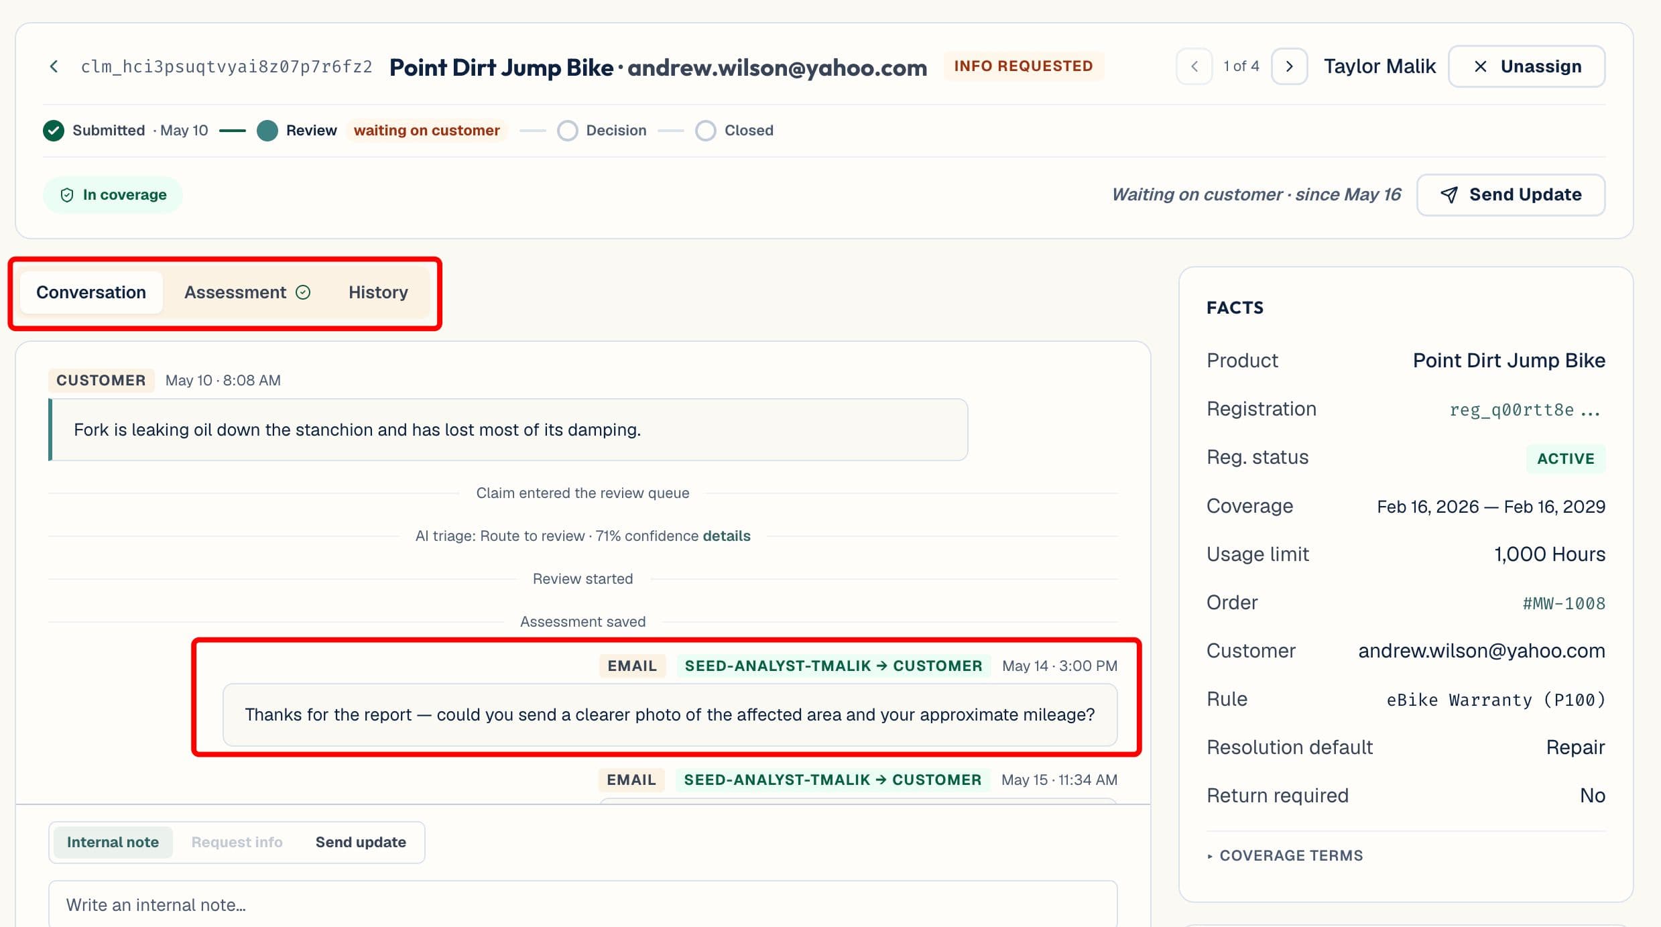1661x927 pixels.
Task: Click the Repair resolution default value
Action: coord(1575,747)
